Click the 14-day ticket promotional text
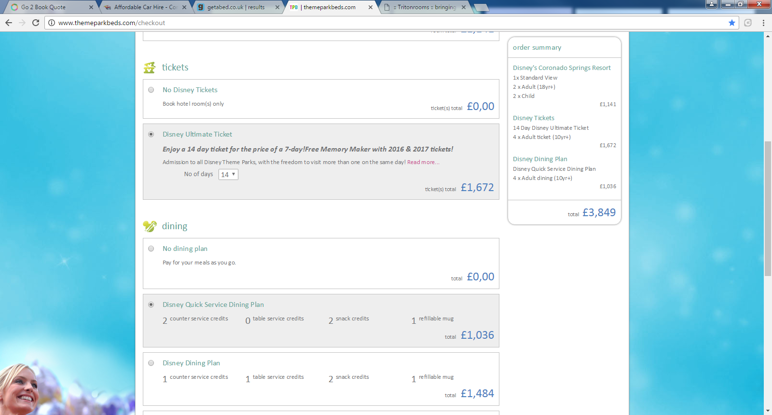The image size is (772, 415). pyautogui.click(x=308, y=149)
